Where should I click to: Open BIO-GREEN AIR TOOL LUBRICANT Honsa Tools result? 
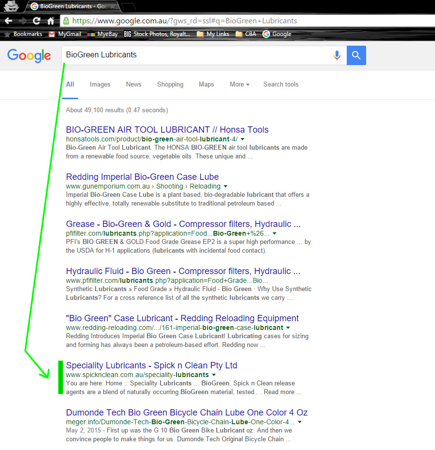(167, 130)
